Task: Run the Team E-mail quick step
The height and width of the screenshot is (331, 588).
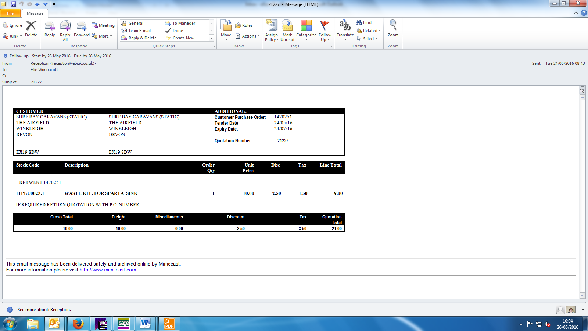Action: pos(136,31)
